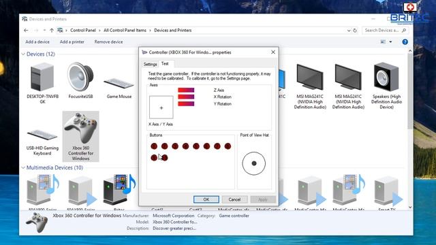
Task: Go up one level with up arrow
Action: point(52,30)
